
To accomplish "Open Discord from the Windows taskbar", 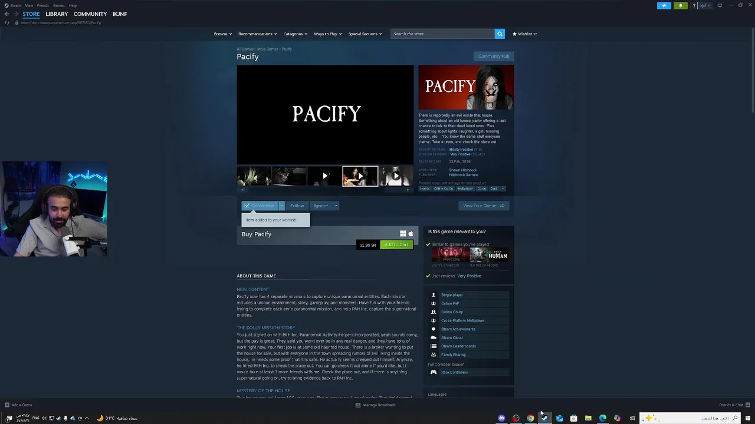I will [x=501, y=418].
